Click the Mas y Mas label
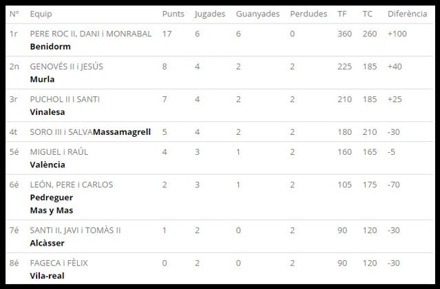 tap(52, 210)
